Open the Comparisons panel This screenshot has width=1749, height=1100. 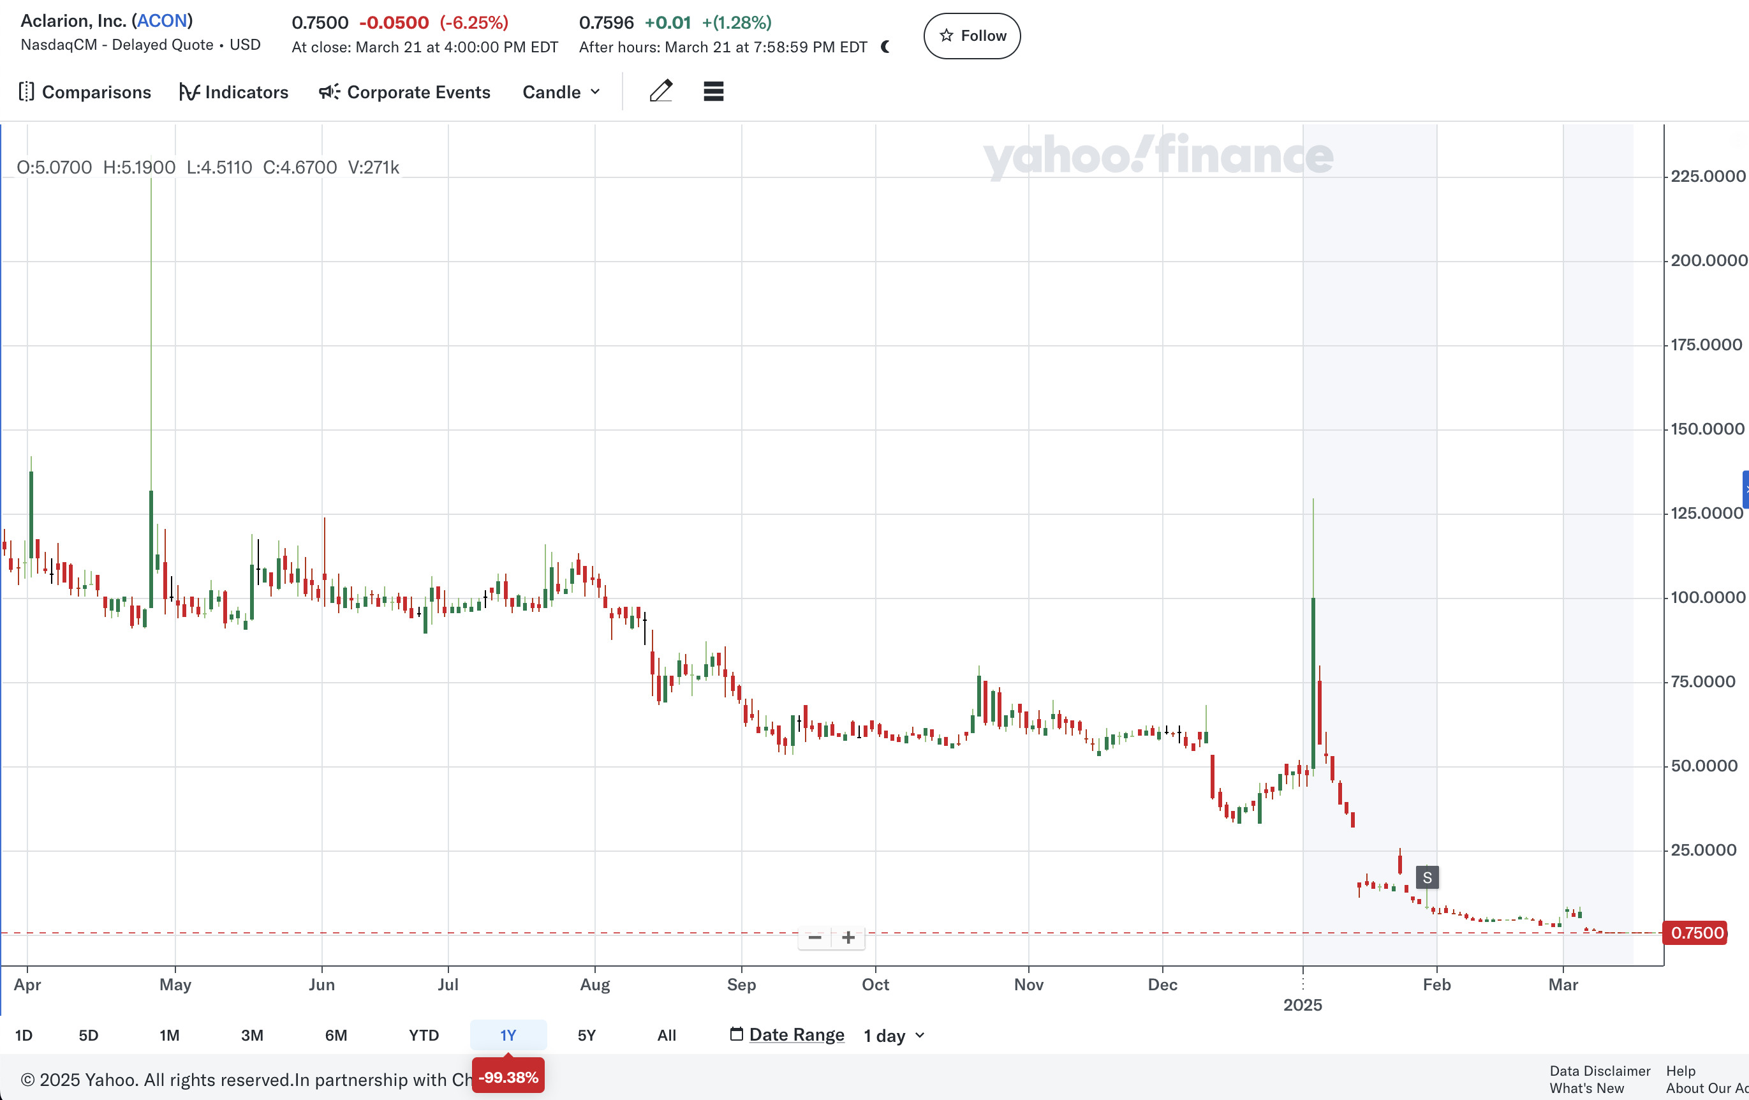point(84,93)
